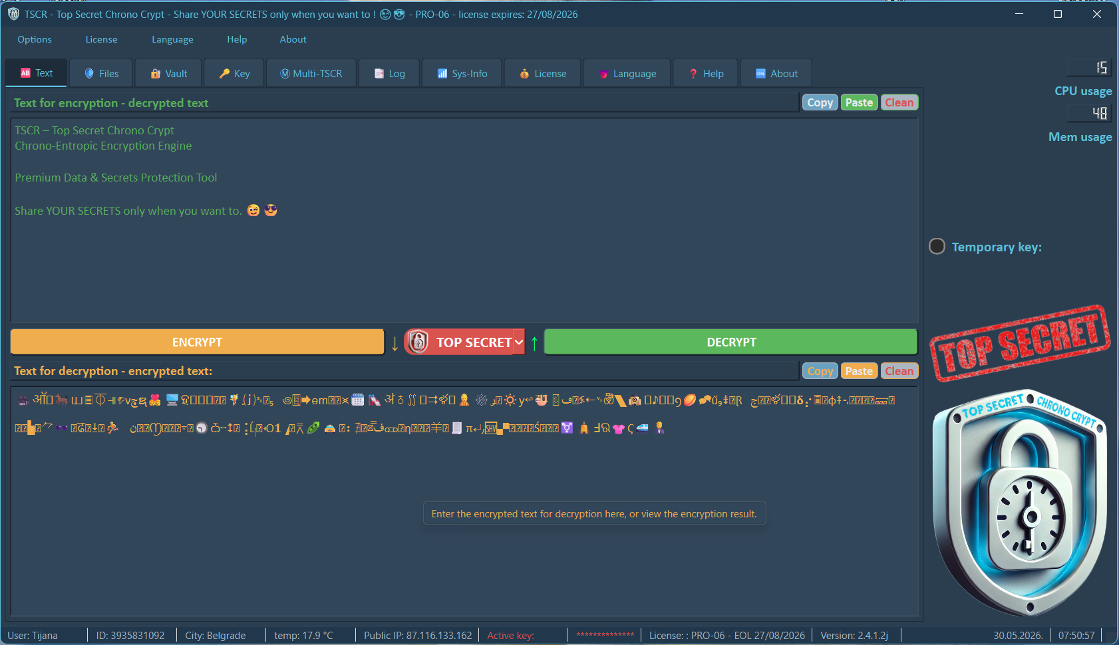This screenshot has width=1119, height=645.
Task: Open the Help tab with question mark
Action: click(706, 74)
